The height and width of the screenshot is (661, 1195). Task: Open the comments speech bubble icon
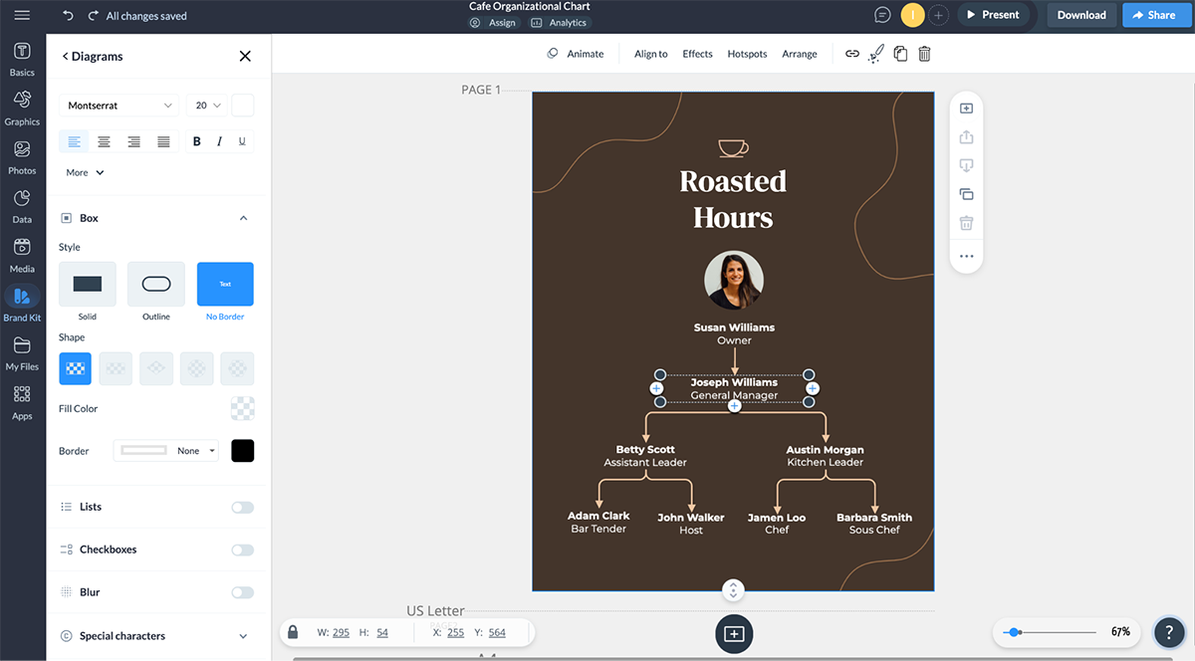[x=881, y=15]
